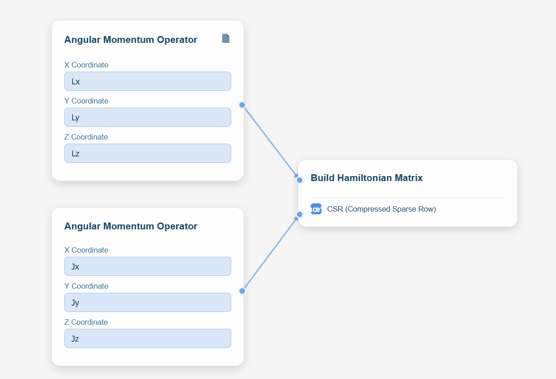556x379 pixels.
Task: Focus the Jz input field
Action: click(147, 338)
